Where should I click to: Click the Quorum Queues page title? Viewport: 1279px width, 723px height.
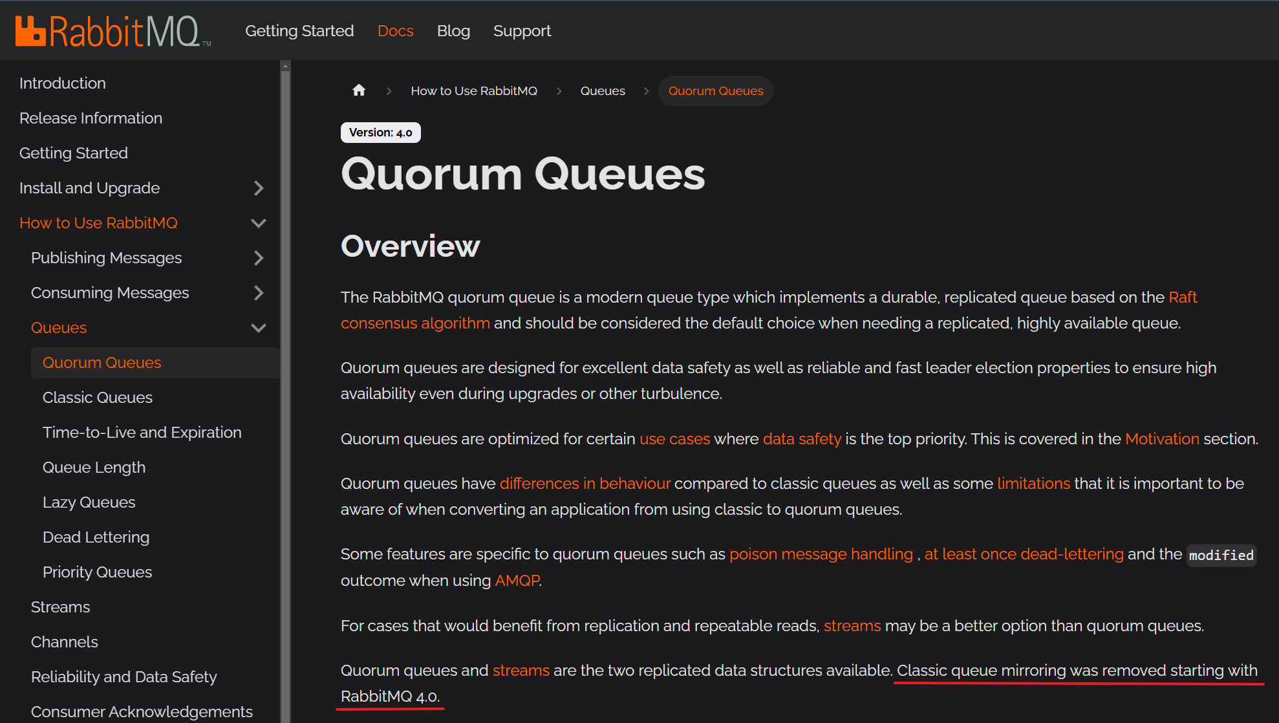click(x=522, y=174)
